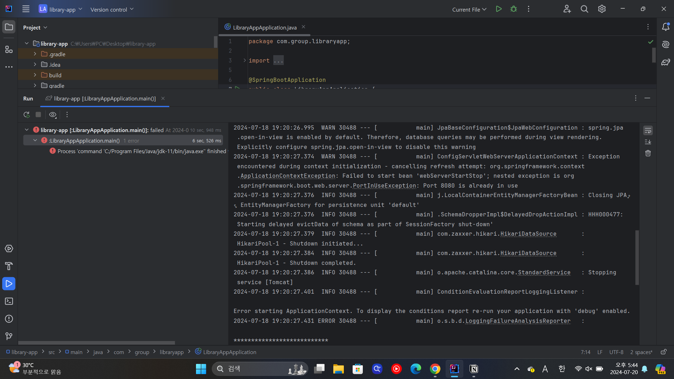Rerun the failed LibraryAppApplication run
The image size is (674, 379).
27,115
